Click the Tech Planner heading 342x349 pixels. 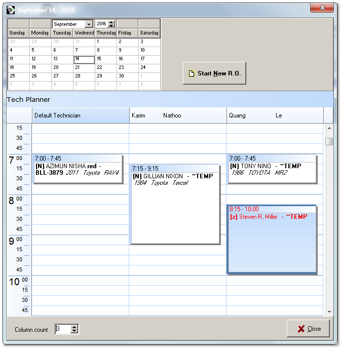click(28, 99)
